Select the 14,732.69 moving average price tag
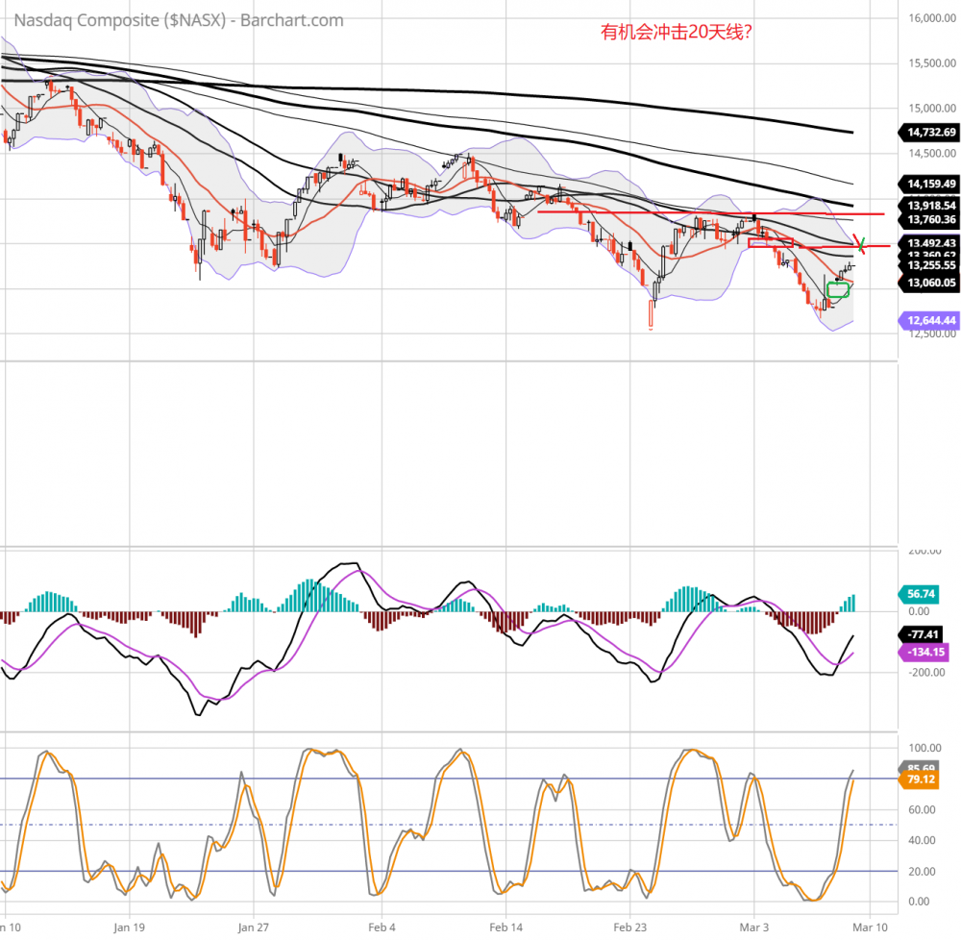The width and height of the screenshot is (961, 940). pyautogui.click(x=926, y=133)
